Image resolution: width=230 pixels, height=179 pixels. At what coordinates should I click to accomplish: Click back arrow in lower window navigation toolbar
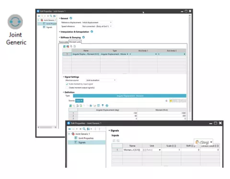point(69,129)
